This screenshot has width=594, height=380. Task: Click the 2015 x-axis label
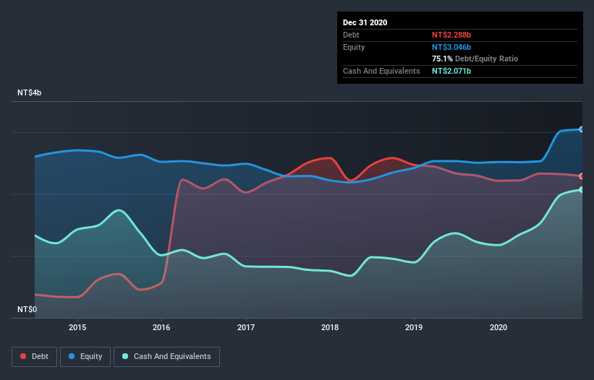coord(77,327)
